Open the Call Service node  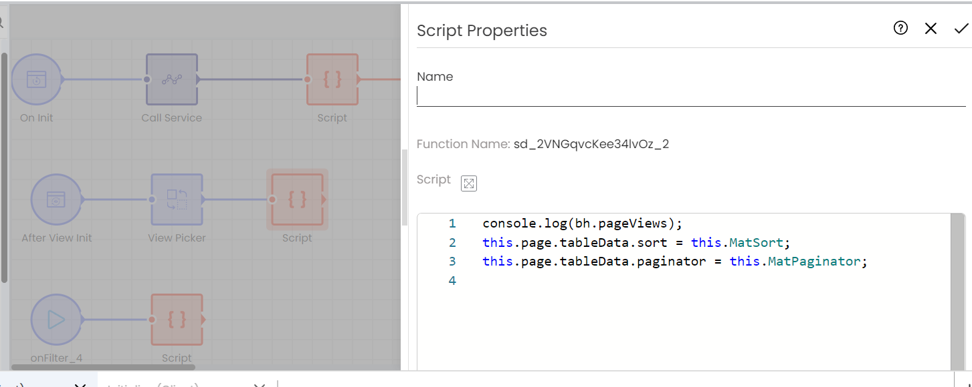coord(171,80)
